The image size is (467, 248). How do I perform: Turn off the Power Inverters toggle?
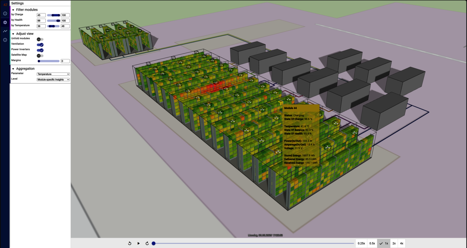(x=40, y=50)
